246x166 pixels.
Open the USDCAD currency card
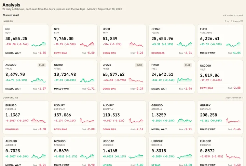click(x=123, y=151)
